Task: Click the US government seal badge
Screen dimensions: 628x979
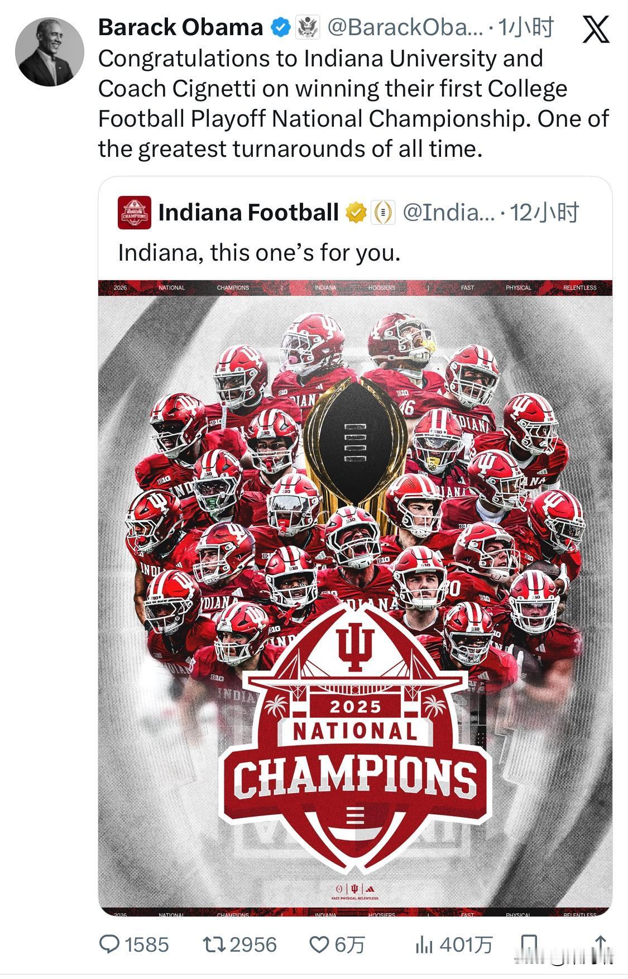Action: 306,27
